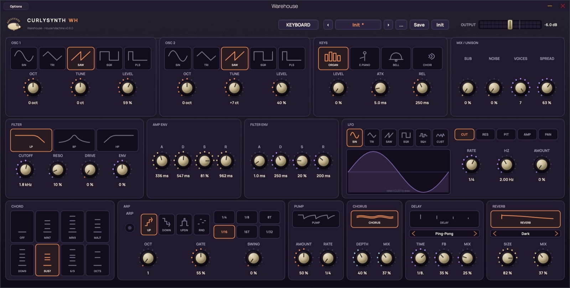Switch to next reverb type after Dark
The image size is (570, 288).
click(x=556, y=234)
